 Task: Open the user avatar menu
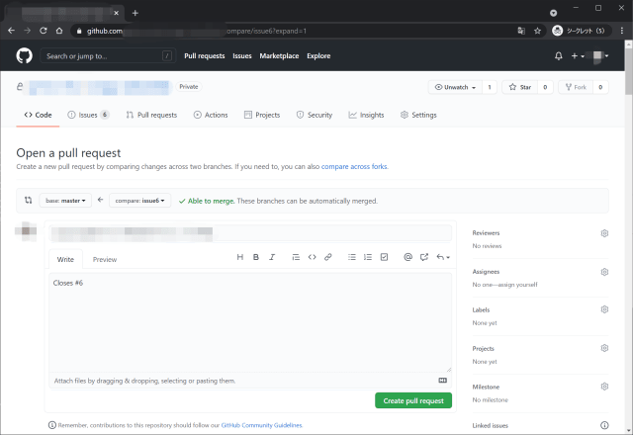click(600, 56)
